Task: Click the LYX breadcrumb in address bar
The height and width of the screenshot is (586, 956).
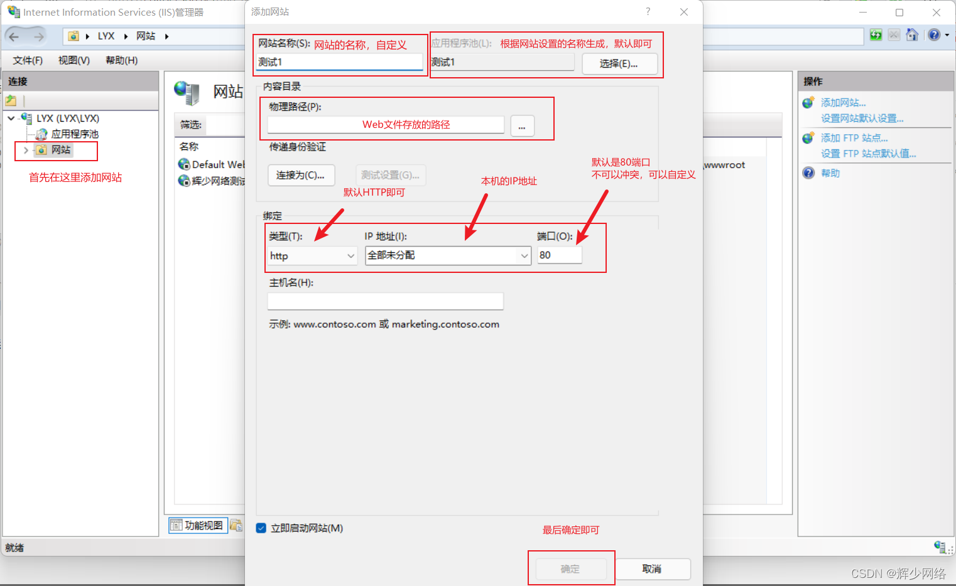Action: point(106,36)
